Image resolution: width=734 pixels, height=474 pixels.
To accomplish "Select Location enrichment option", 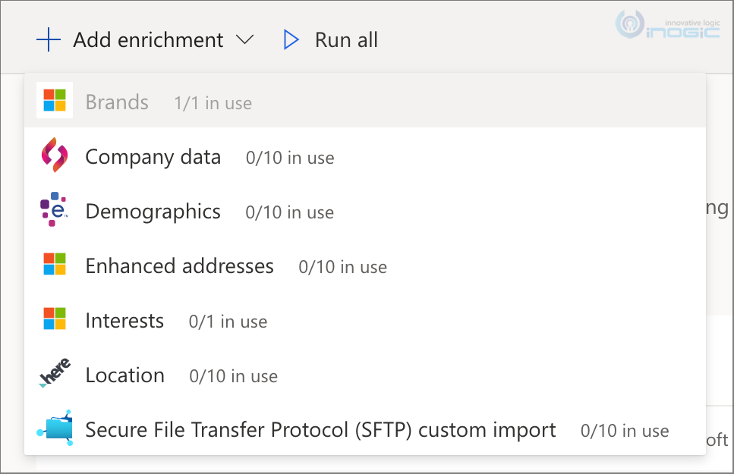I will pyautogui.click(x=124, y=375).
